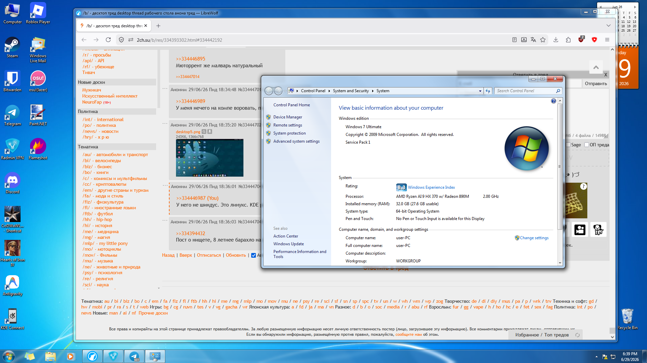Click the Отписаться link
Image resolution: width=647 pixels, height=363 pixels.
(x=209, y=255)
